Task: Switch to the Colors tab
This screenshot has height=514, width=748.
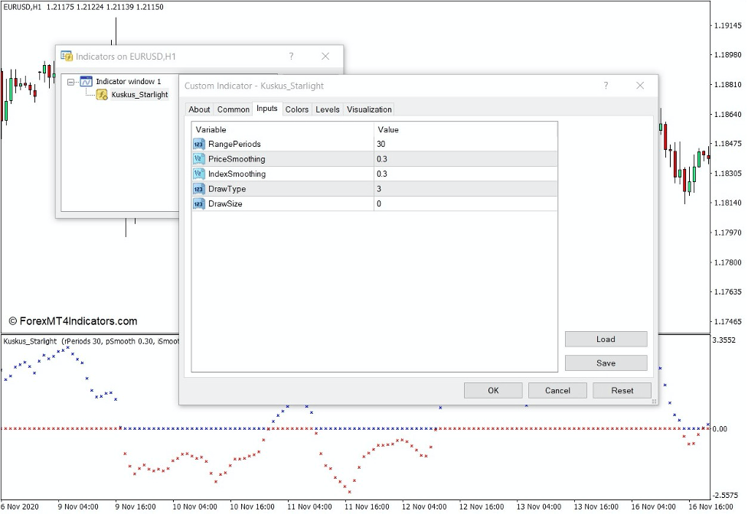Action: [x=297, y=109]
